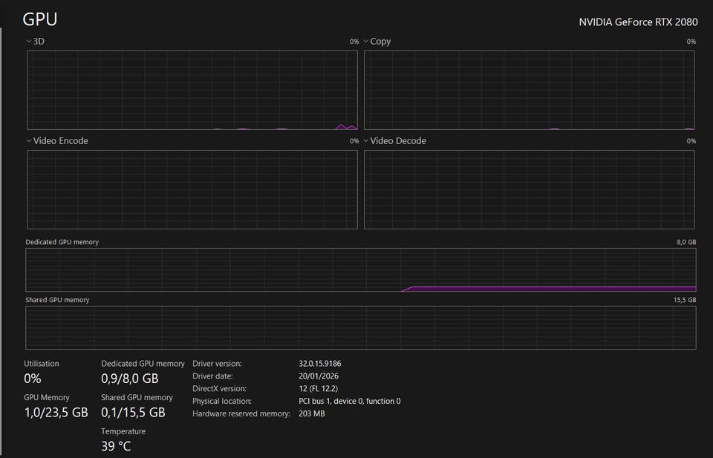Click the driver date 20/01/2026

pyautogui.click(x=317, y=376)
